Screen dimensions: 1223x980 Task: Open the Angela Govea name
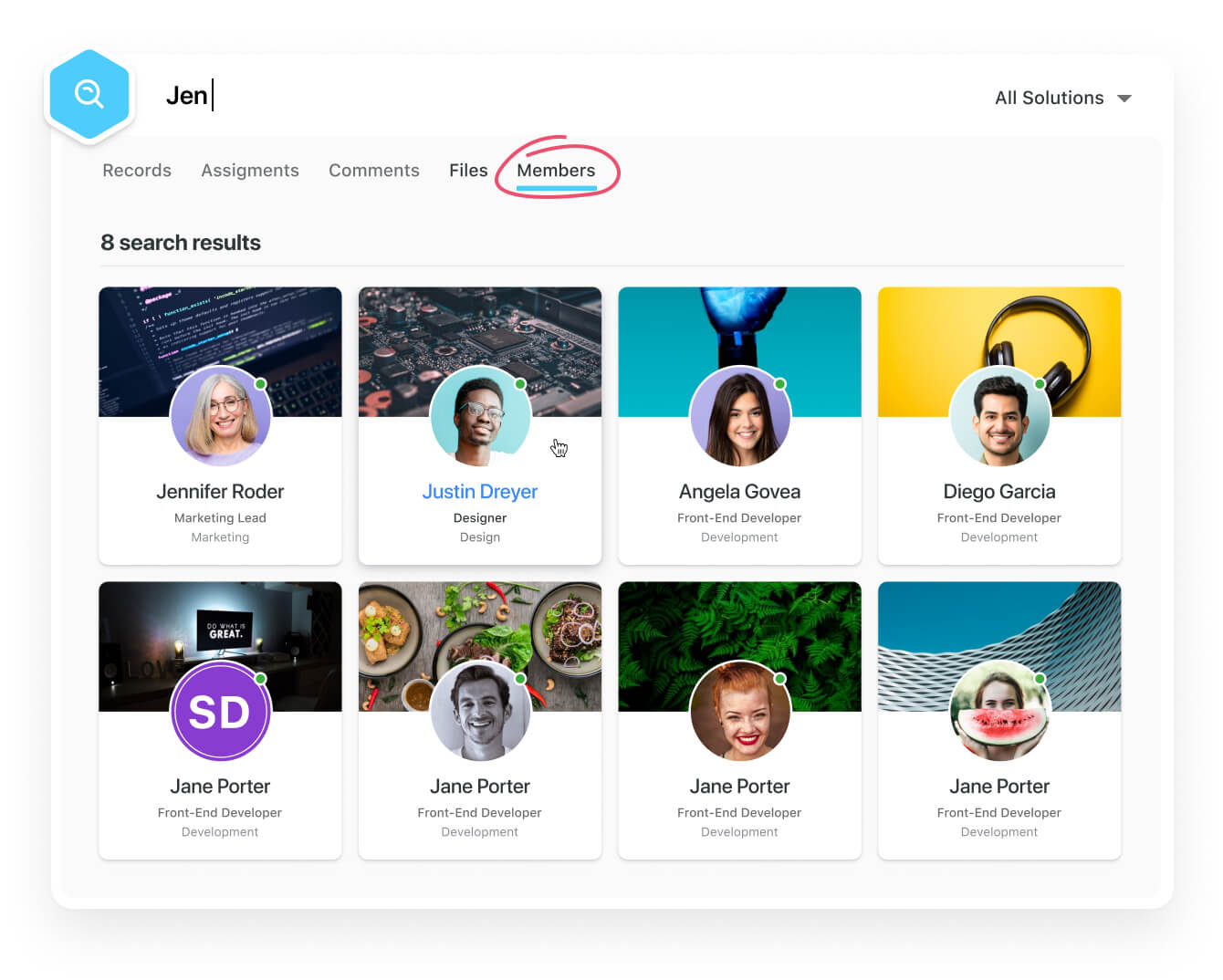pos(740,492)
